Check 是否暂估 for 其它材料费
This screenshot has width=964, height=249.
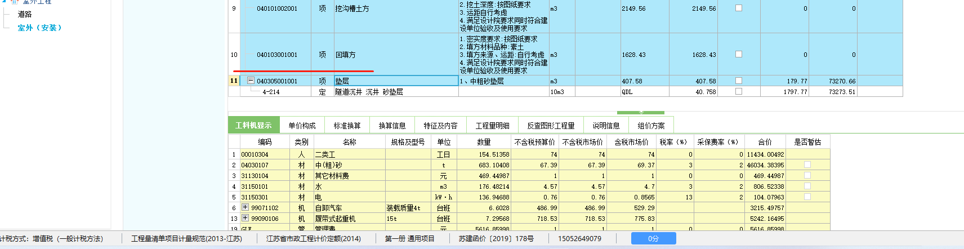[807, 175]
